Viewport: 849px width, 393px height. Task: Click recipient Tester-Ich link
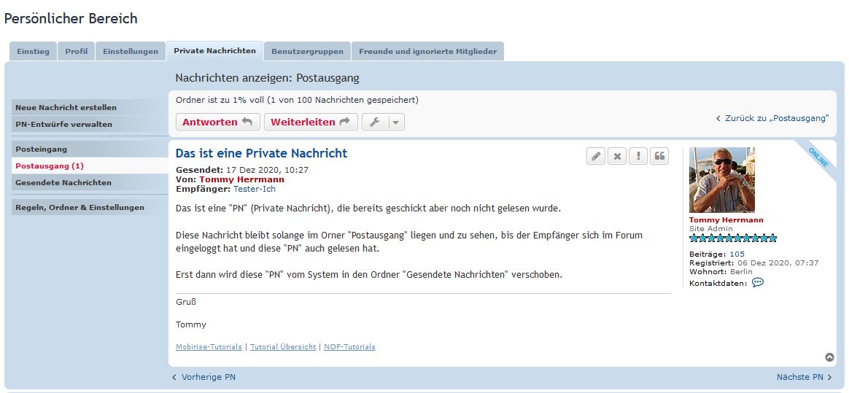click(255, 189)
